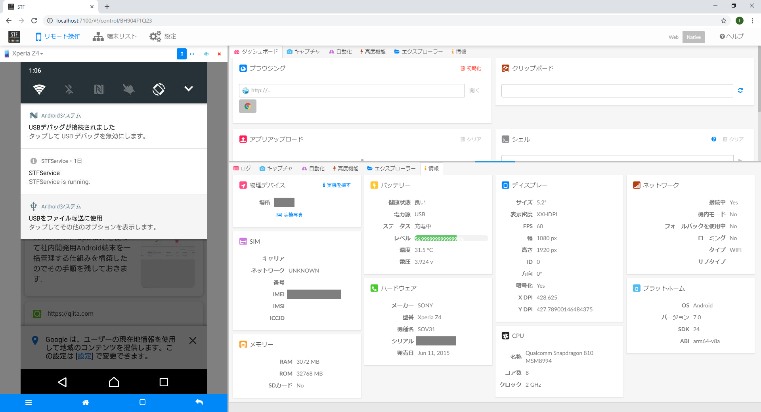The height and width of the screenshot is (412, 761).
Task: Switch device view to portrait orientation
Action: click(182, 54)
